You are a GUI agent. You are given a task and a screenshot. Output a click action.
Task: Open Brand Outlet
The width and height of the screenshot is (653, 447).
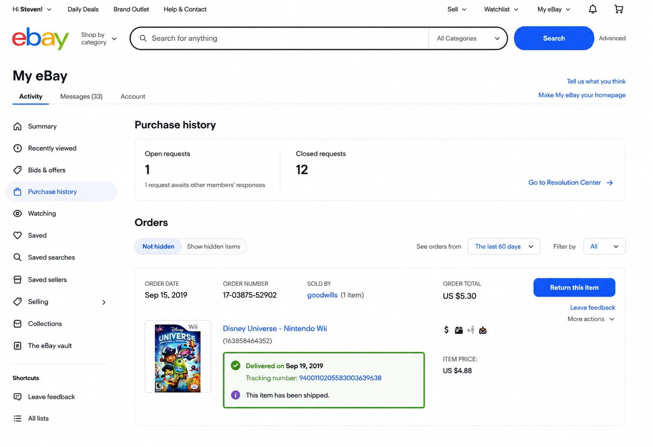[131, 9]
